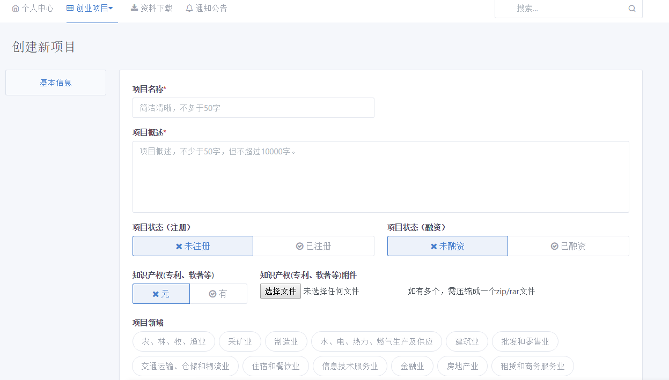Screen dimensions: 669x380
Task: Select 已注册 registration status
Action: 313,246
